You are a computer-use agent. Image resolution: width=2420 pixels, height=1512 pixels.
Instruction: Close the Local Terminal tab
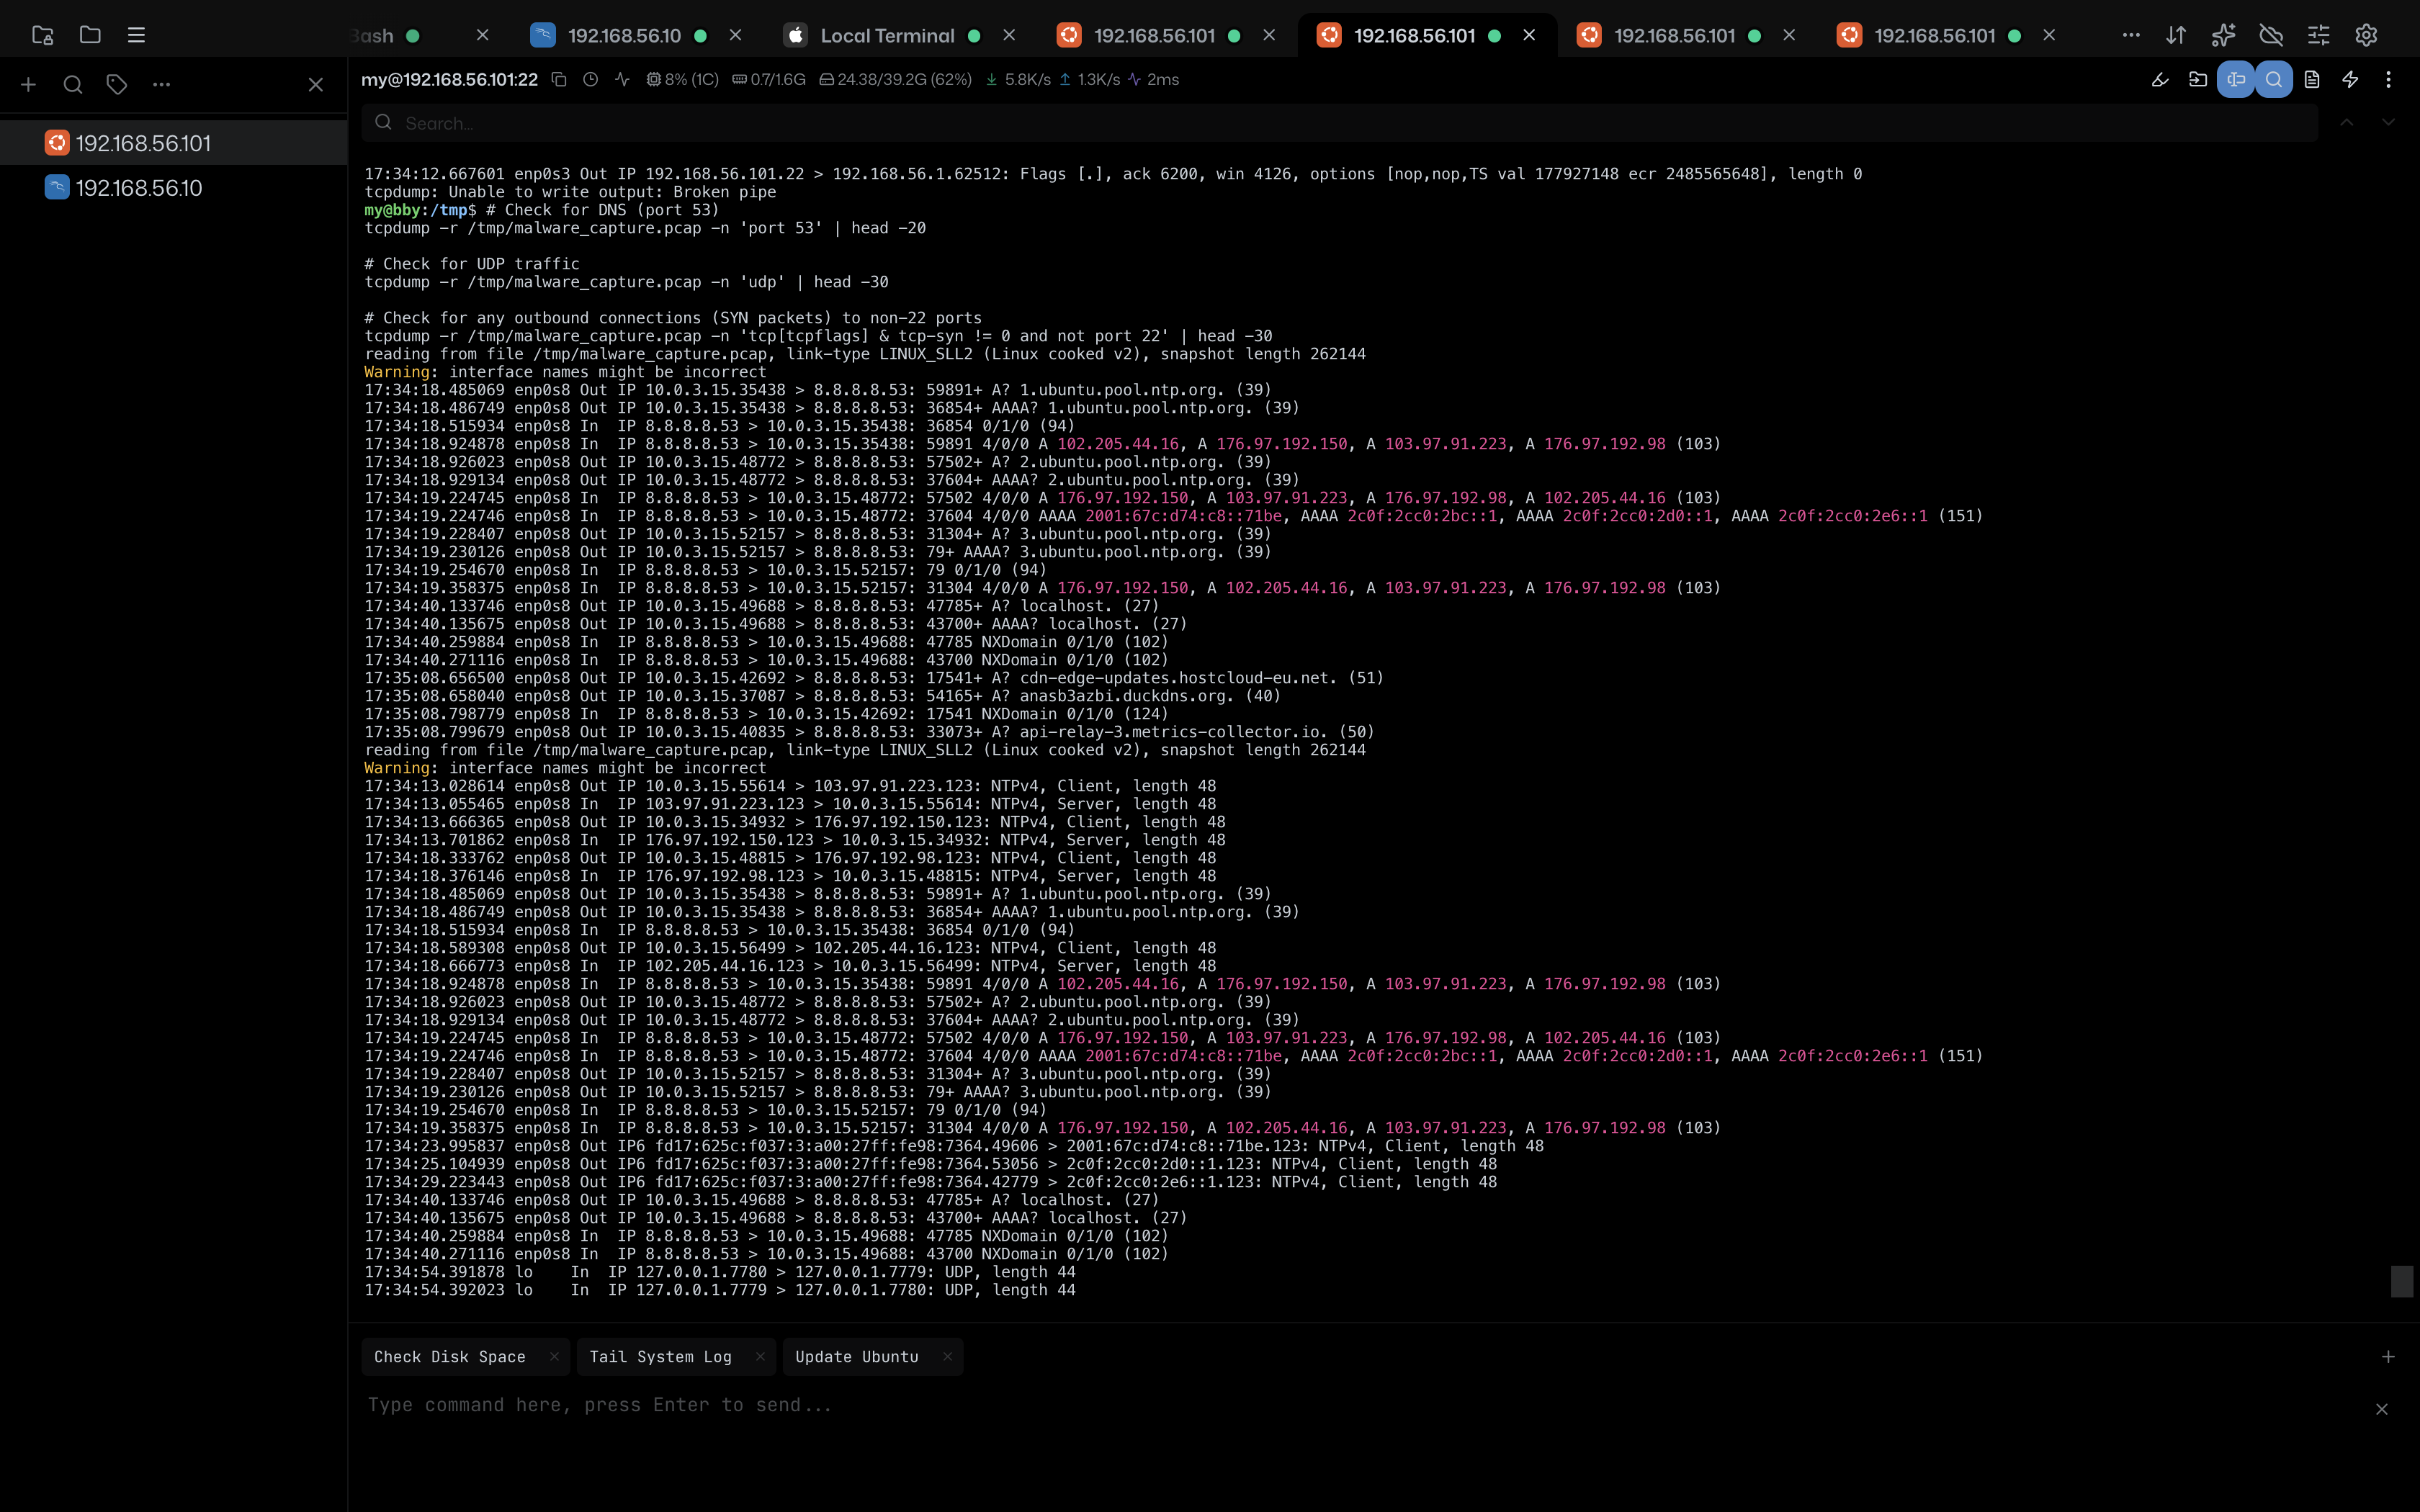tap(1009, 35)
